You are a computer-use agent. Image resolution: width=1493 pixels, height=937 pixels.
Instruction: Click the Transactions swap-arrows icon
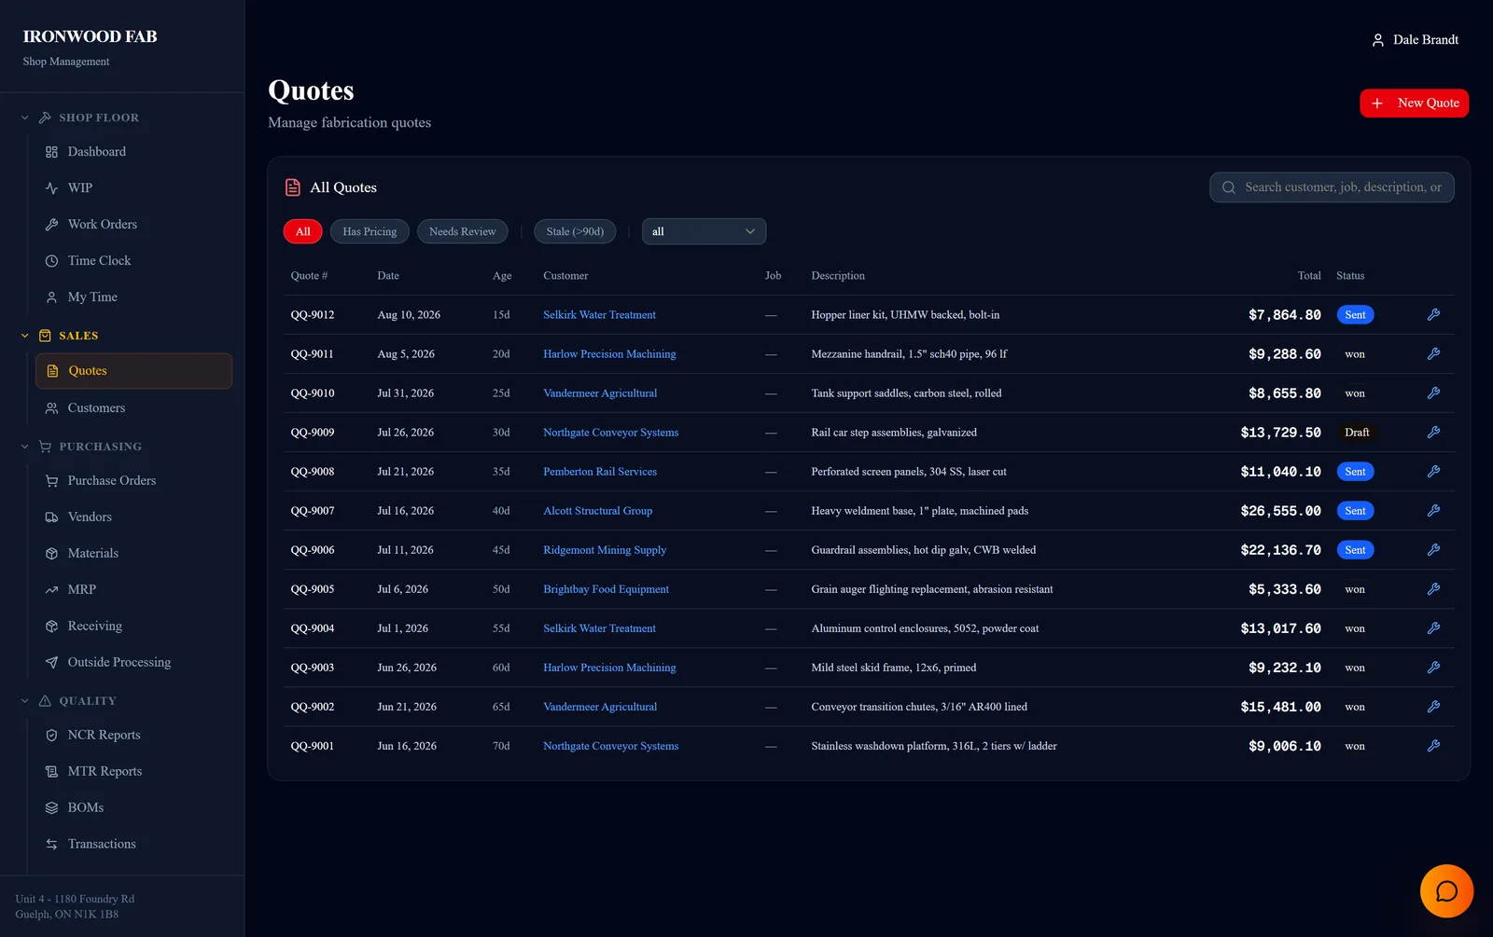51,845
